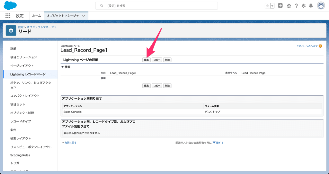
Task: Click the search magnifier icon
Action: pos(102,6)
